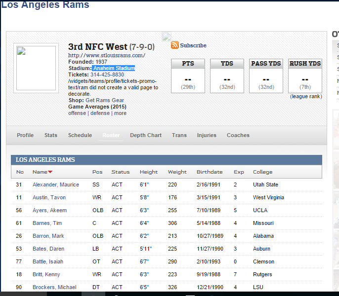This screenshot has width=339, height=296.
Task: Open the Schedule tab
Action: coord(80,135)
